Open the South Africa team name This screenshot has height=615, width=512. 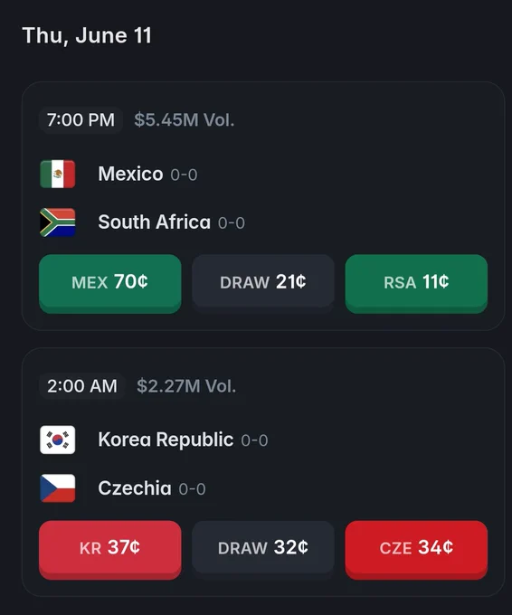pos(154,222)
